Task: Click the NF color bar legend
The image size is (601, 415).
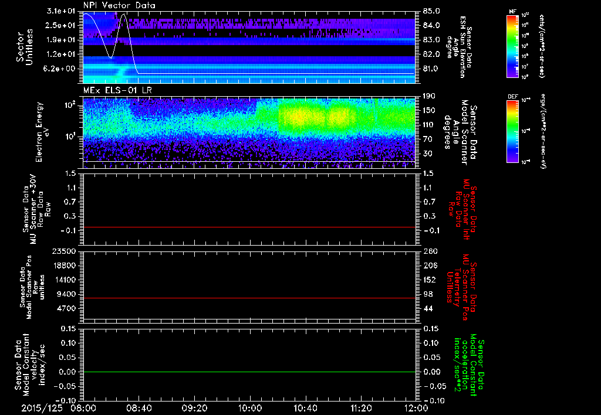Action: pos(513,46)
